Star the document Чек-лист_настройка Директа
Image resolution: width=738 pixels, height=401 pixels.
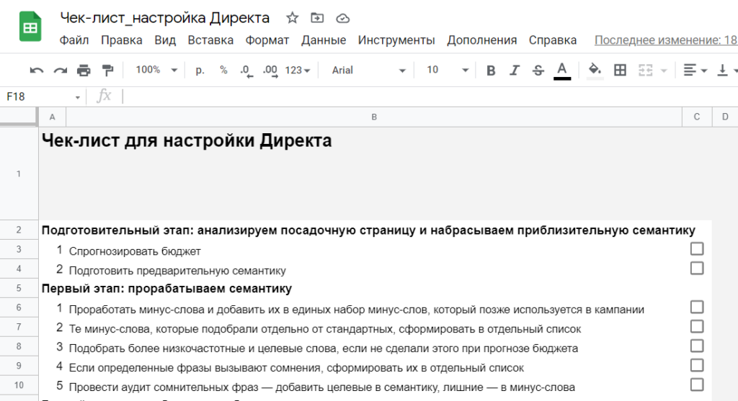coord(293,18)
